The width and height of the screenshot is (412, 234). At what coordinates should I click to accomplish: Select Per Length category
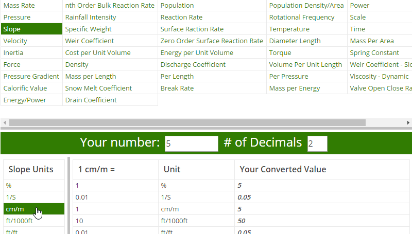[x=177, y=76]
